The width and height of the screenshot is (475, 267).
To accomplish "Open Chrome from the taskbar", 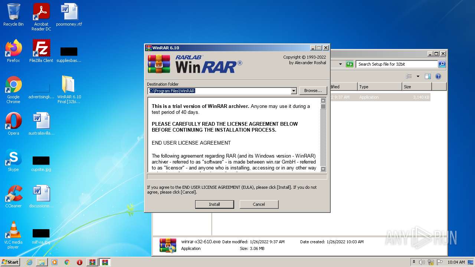I will tap(67, 262).
